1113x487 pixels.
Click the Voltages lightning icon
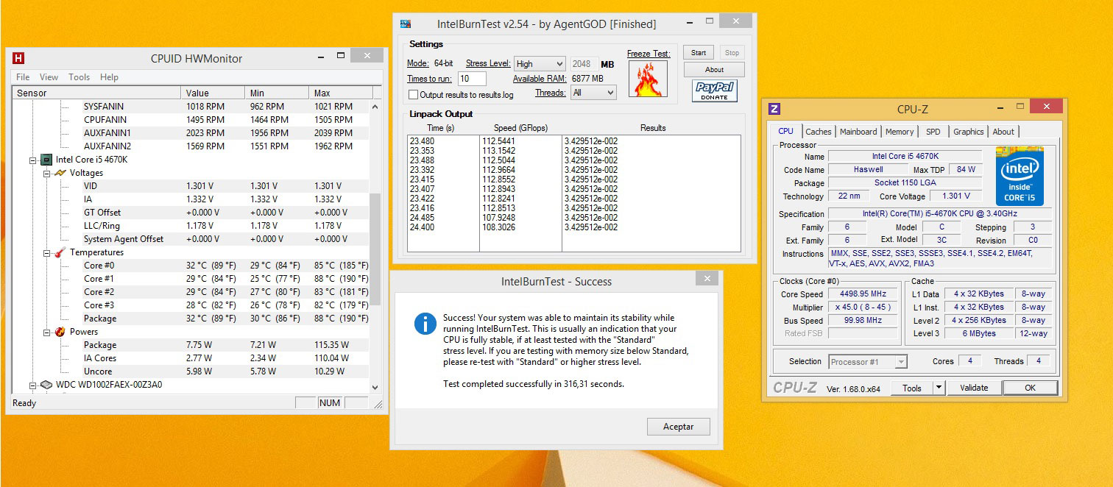[x=60, y=173]
